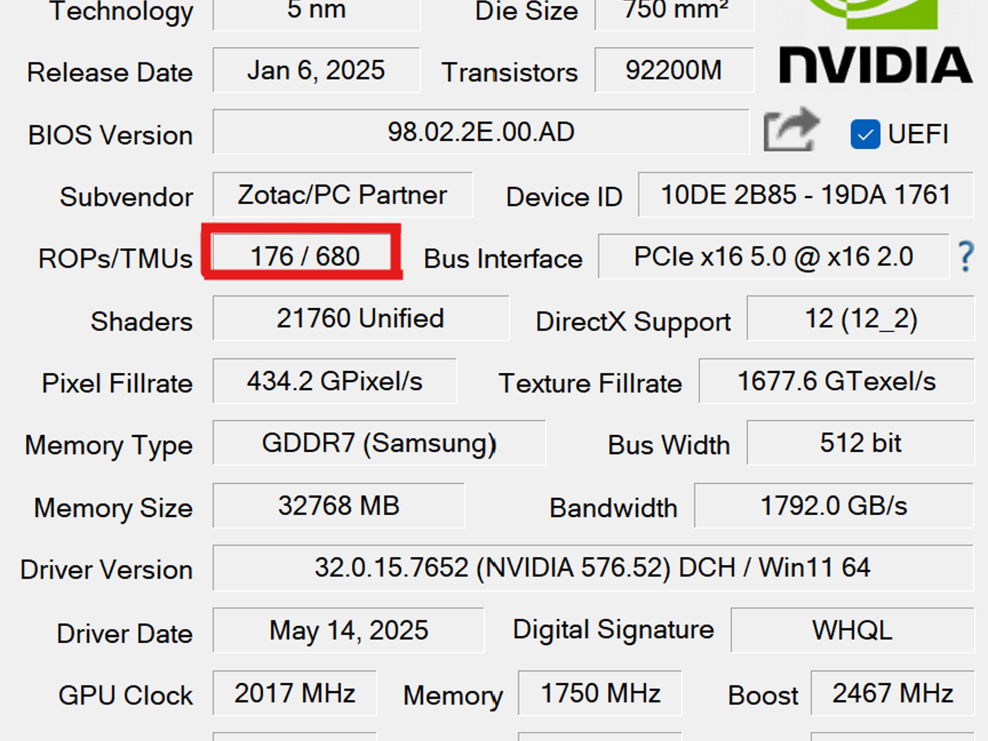
Task: Click the Pixel Fillrate value 434.2 GPixel/s
Action: (334, 381)
